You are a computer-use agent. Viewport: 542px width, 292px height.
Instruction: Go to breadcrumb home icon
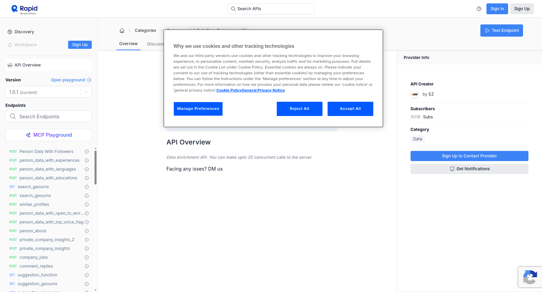(122, 31)
